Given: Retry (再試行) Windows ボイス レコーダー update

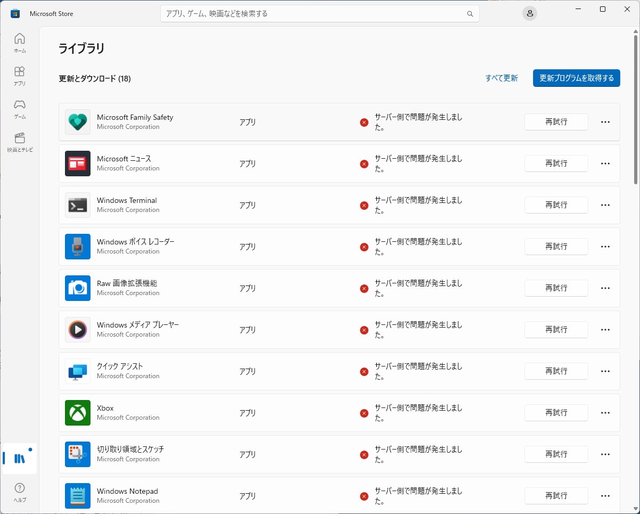Looking at the screenshot, I should click(x=556, y=247).
